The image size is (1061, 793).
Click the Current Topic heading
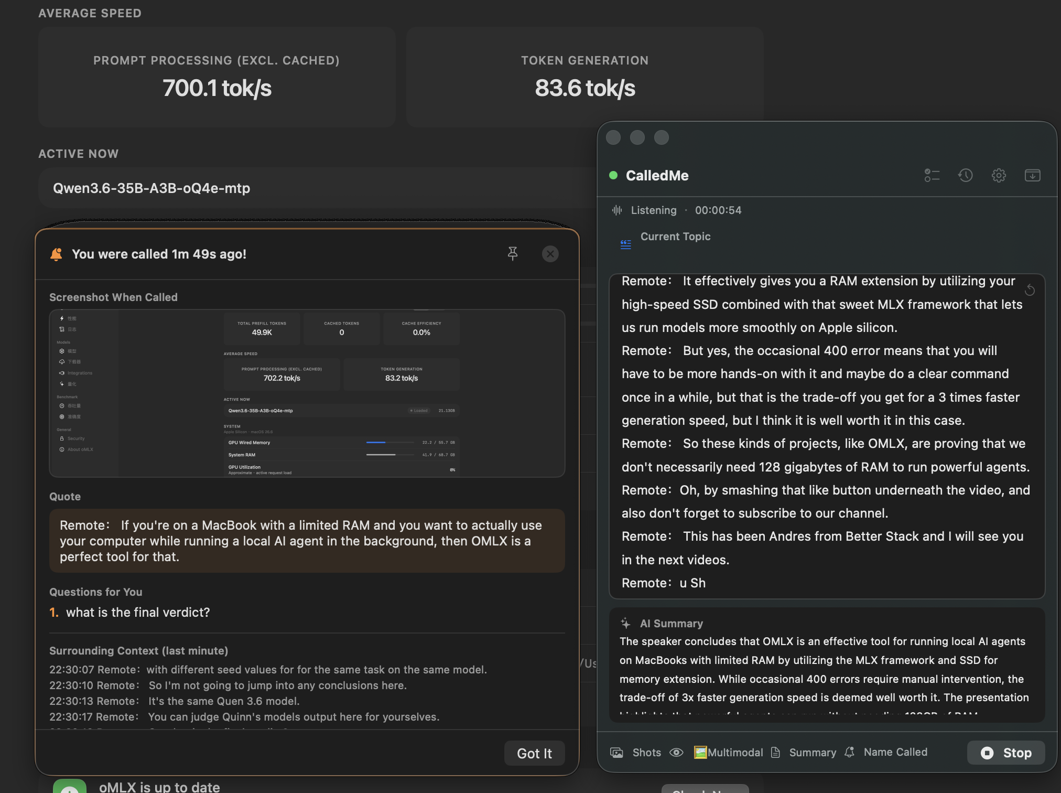click(675, 237)
